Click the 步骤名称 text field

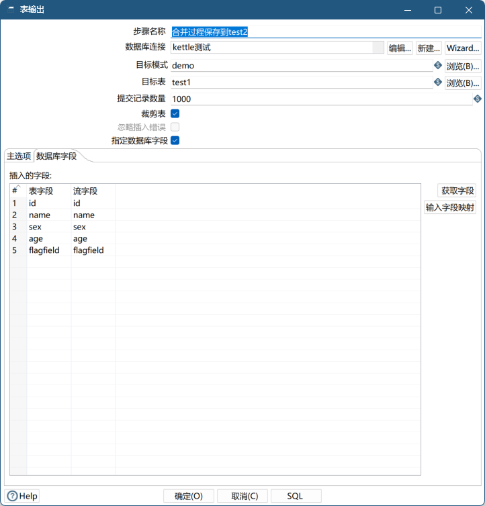322,32
